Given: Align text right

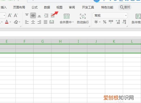Looking at the screenshot, I should point(39,22).
